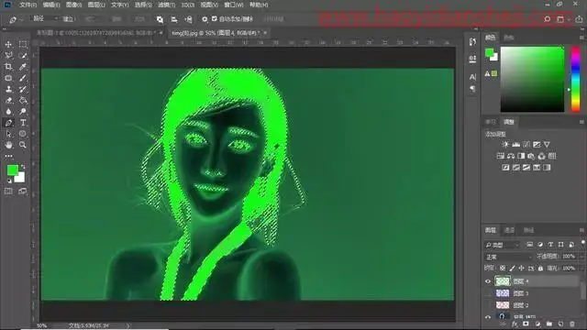Click the Invert adjustment icon
The image size is (587, 330).
[x=505, y=167]
